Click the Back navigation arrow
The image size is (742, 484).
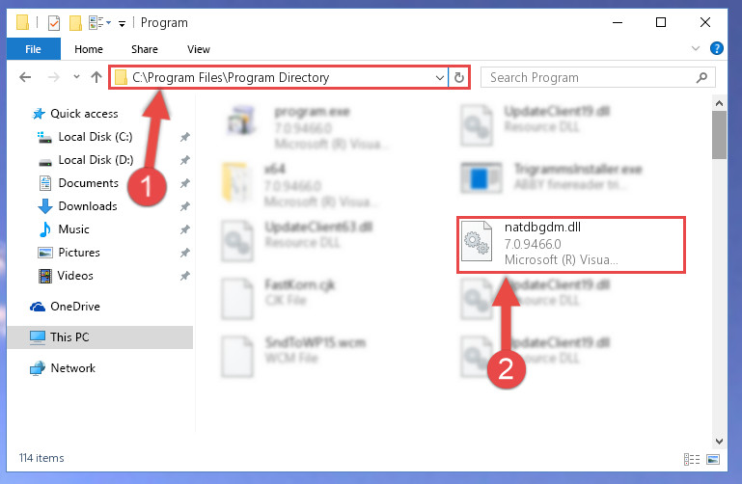[25, 77]
